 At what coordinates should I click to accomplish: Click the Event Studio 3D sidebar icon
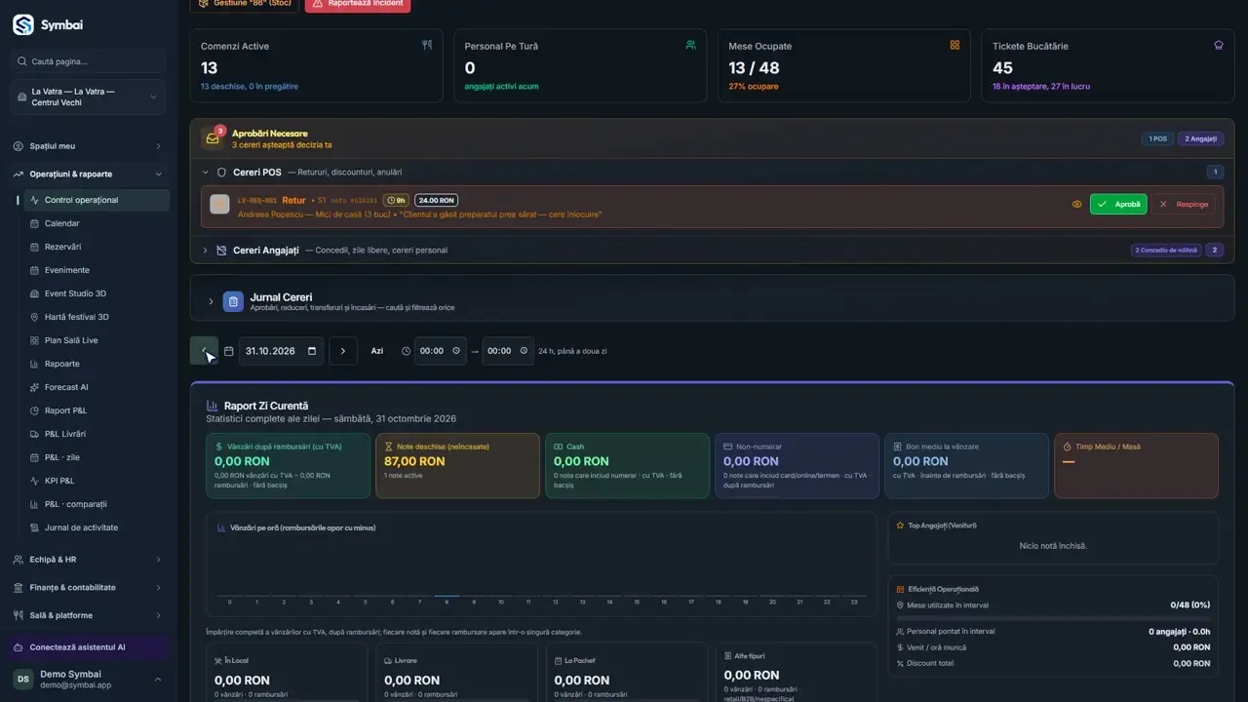click(x=34, y=293)
